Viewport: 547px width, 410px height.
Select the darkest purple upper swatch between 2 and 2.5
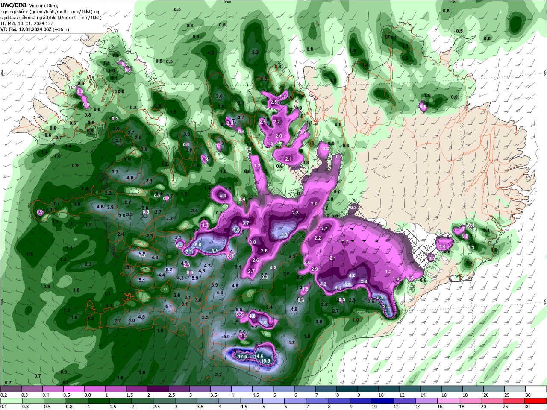click(x=158, y=389)
